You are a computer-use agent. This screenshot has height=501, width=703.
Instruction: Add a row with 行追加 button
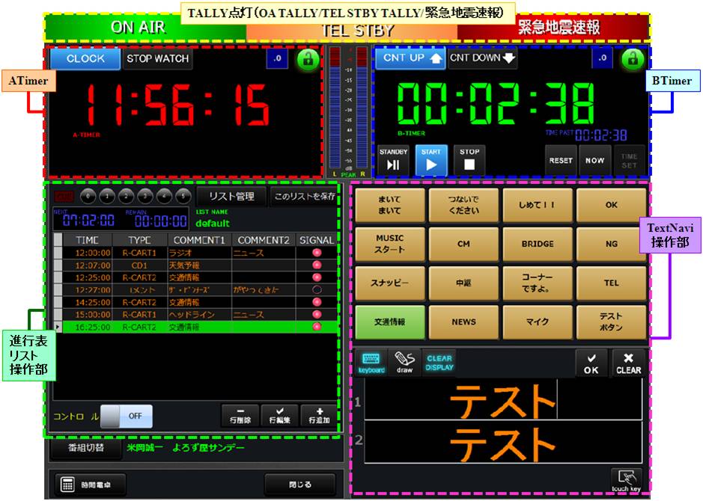pos(318,416)
